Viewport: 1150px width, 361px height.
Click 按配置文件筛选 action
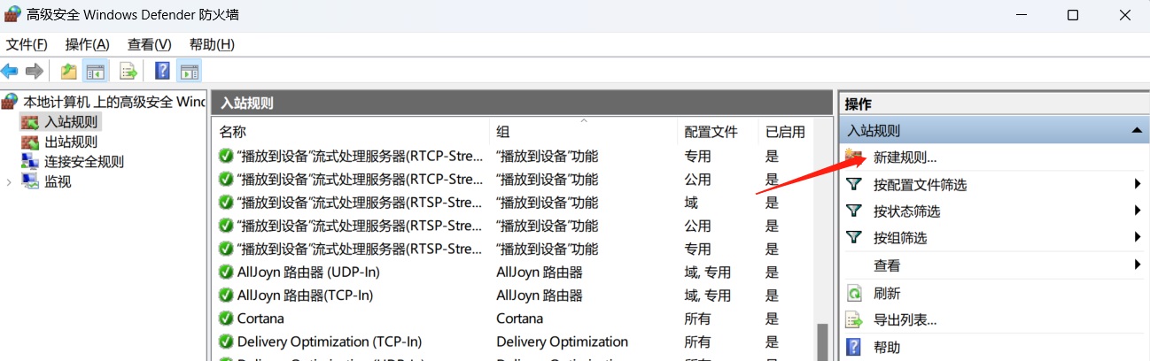920,184
